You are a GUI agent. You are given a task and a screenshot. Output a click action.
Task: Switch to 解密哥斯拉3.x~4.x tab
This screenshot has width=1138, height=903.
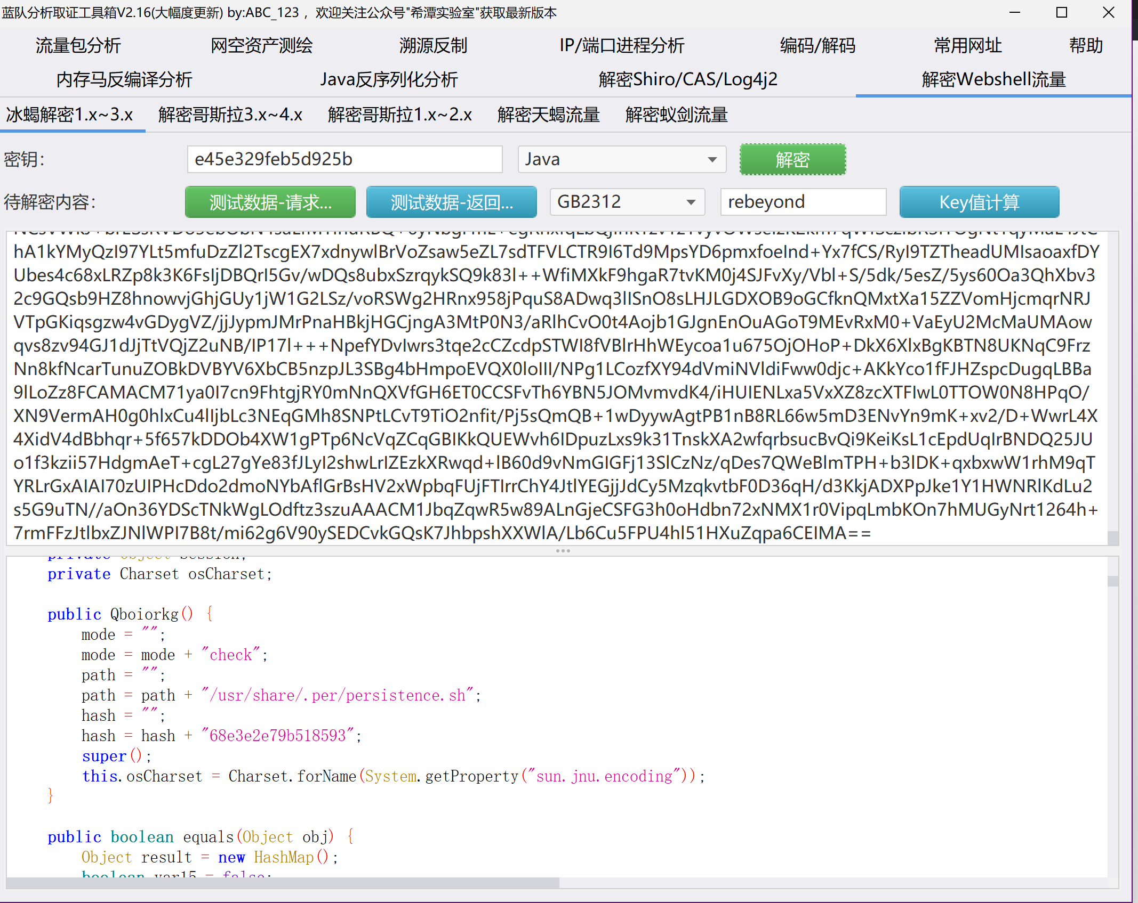coord(230,115)
